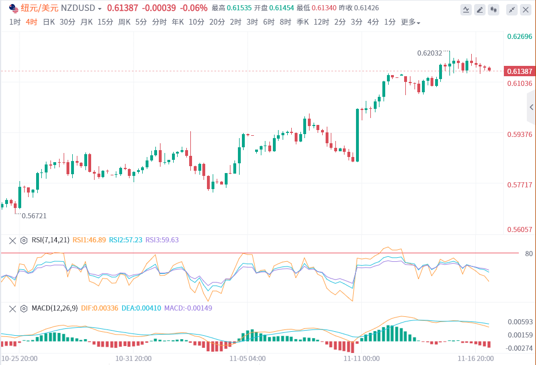Select the 1分 timeframe
This screenshot has width=536, height=365.
[390, 22]
